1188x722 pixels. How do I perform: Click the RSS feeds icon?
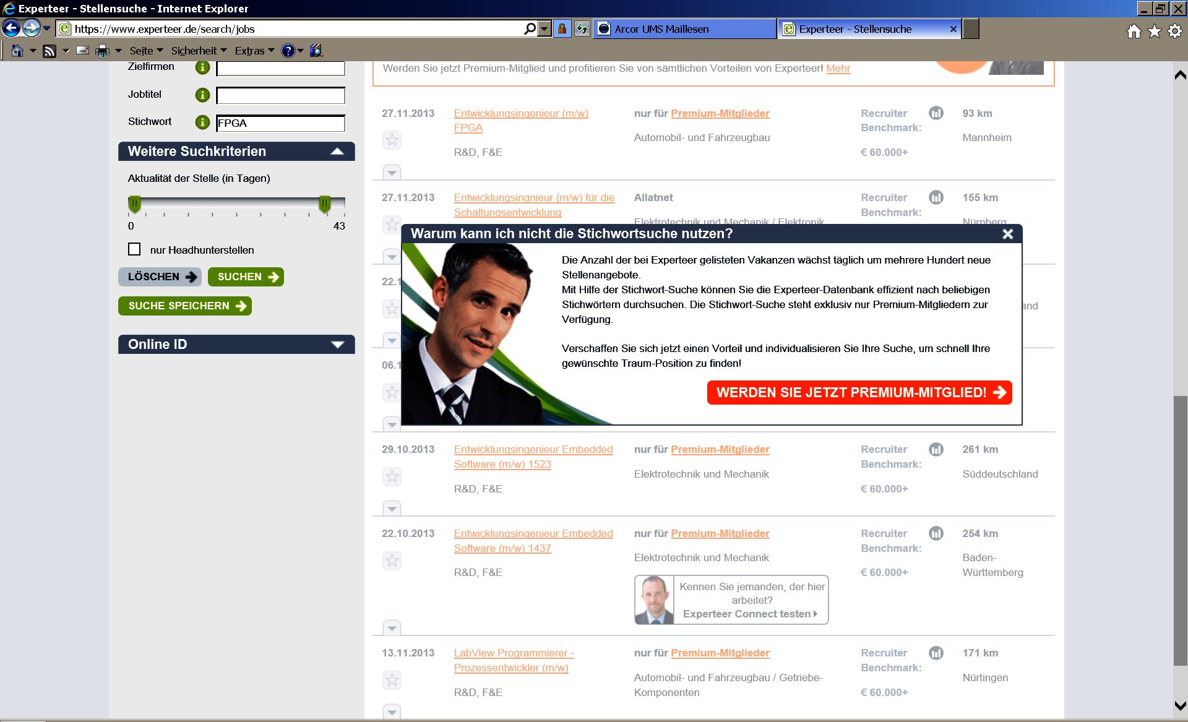point(49,51)
